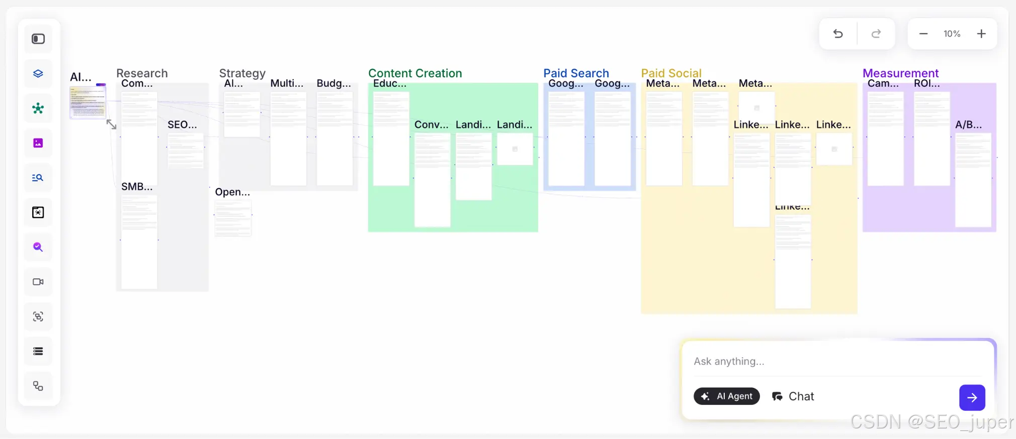Click the 10% zoom level value
This screenshot has width=1016, height=439.
952,34
